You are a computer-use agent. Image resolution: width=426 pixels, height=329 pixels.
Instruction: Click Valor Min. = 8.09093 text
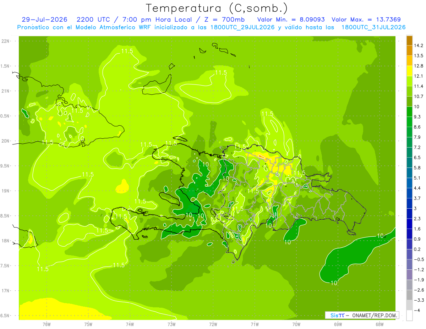click(x=291, y=20)
